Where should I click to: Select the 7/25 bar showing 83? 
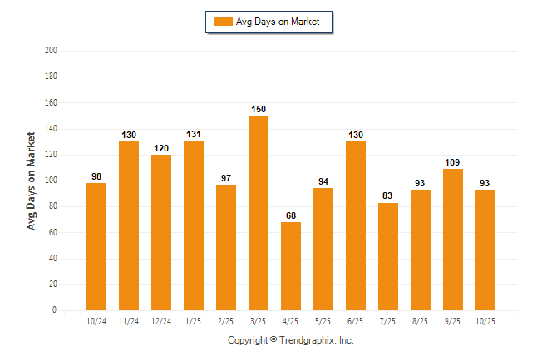pyautogui.click(x=388, y=256)
